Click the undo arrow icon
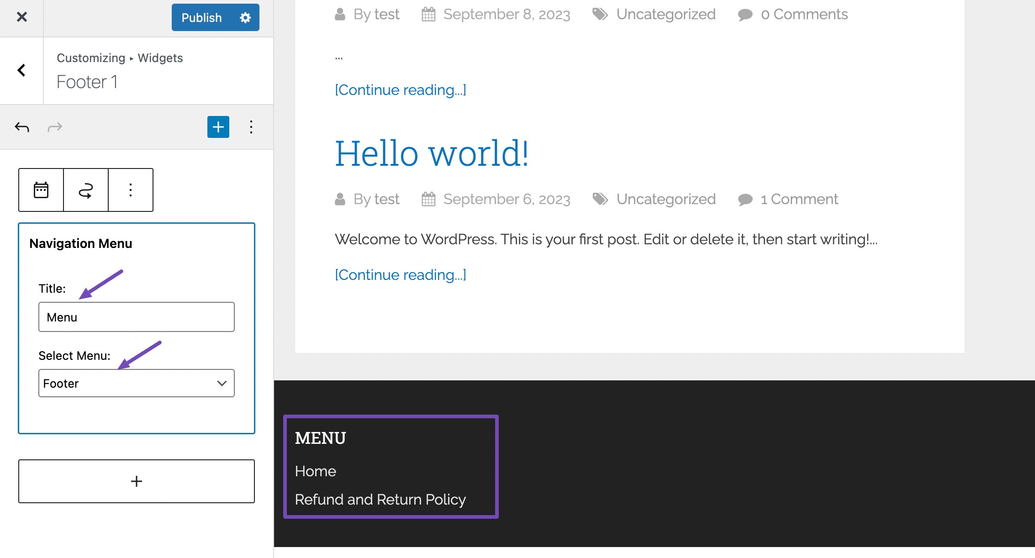Viewport: 1035px width, 558px height. [x=21, y=126]
